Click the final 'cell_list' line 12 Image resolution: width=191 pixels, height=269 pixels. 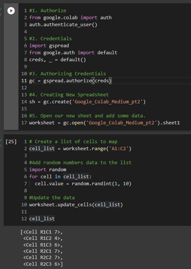tap(42, 219)
